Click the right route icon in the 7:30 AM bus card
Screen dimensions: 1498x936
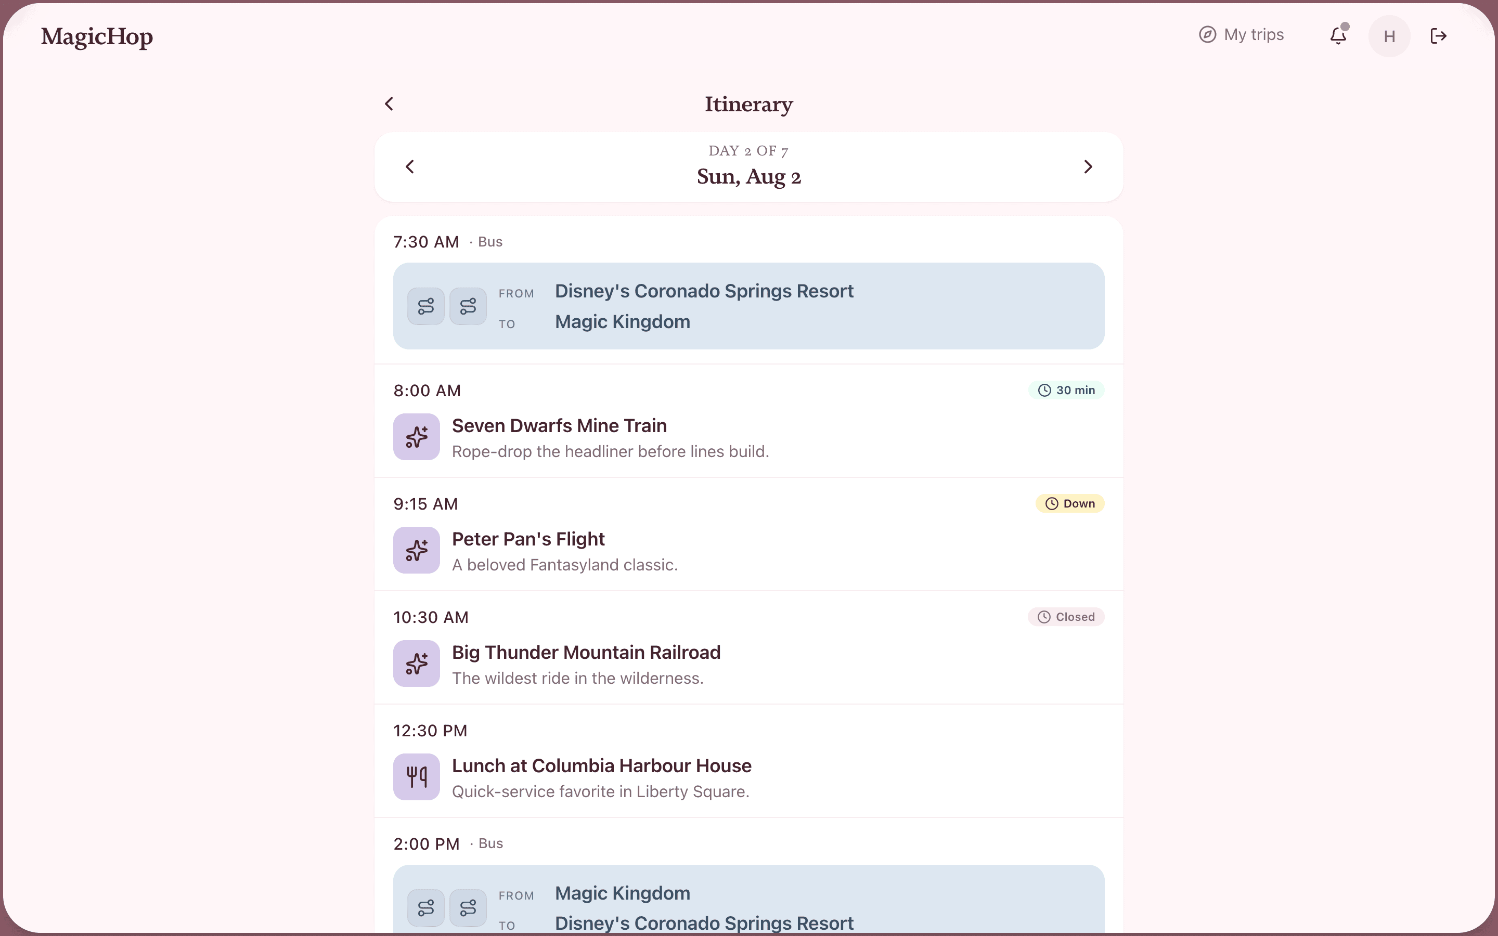(468, 306)
